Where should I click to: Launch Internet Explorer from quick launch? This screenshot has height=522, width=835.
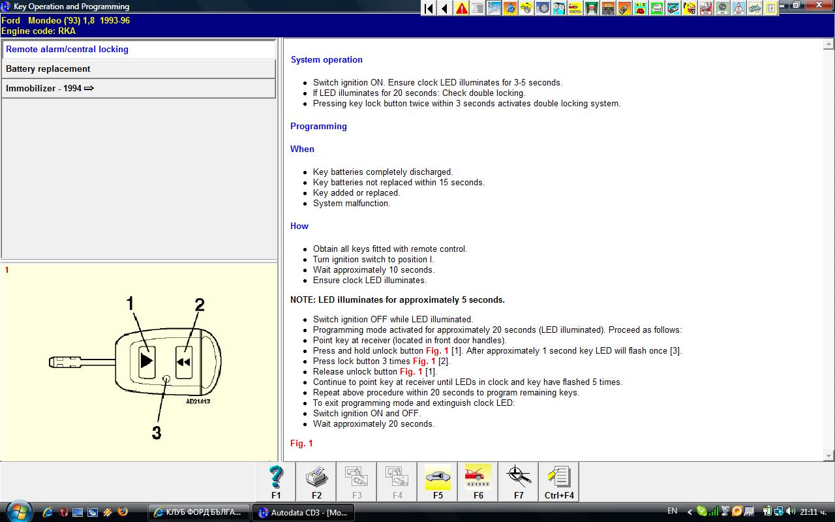point(48,512)
